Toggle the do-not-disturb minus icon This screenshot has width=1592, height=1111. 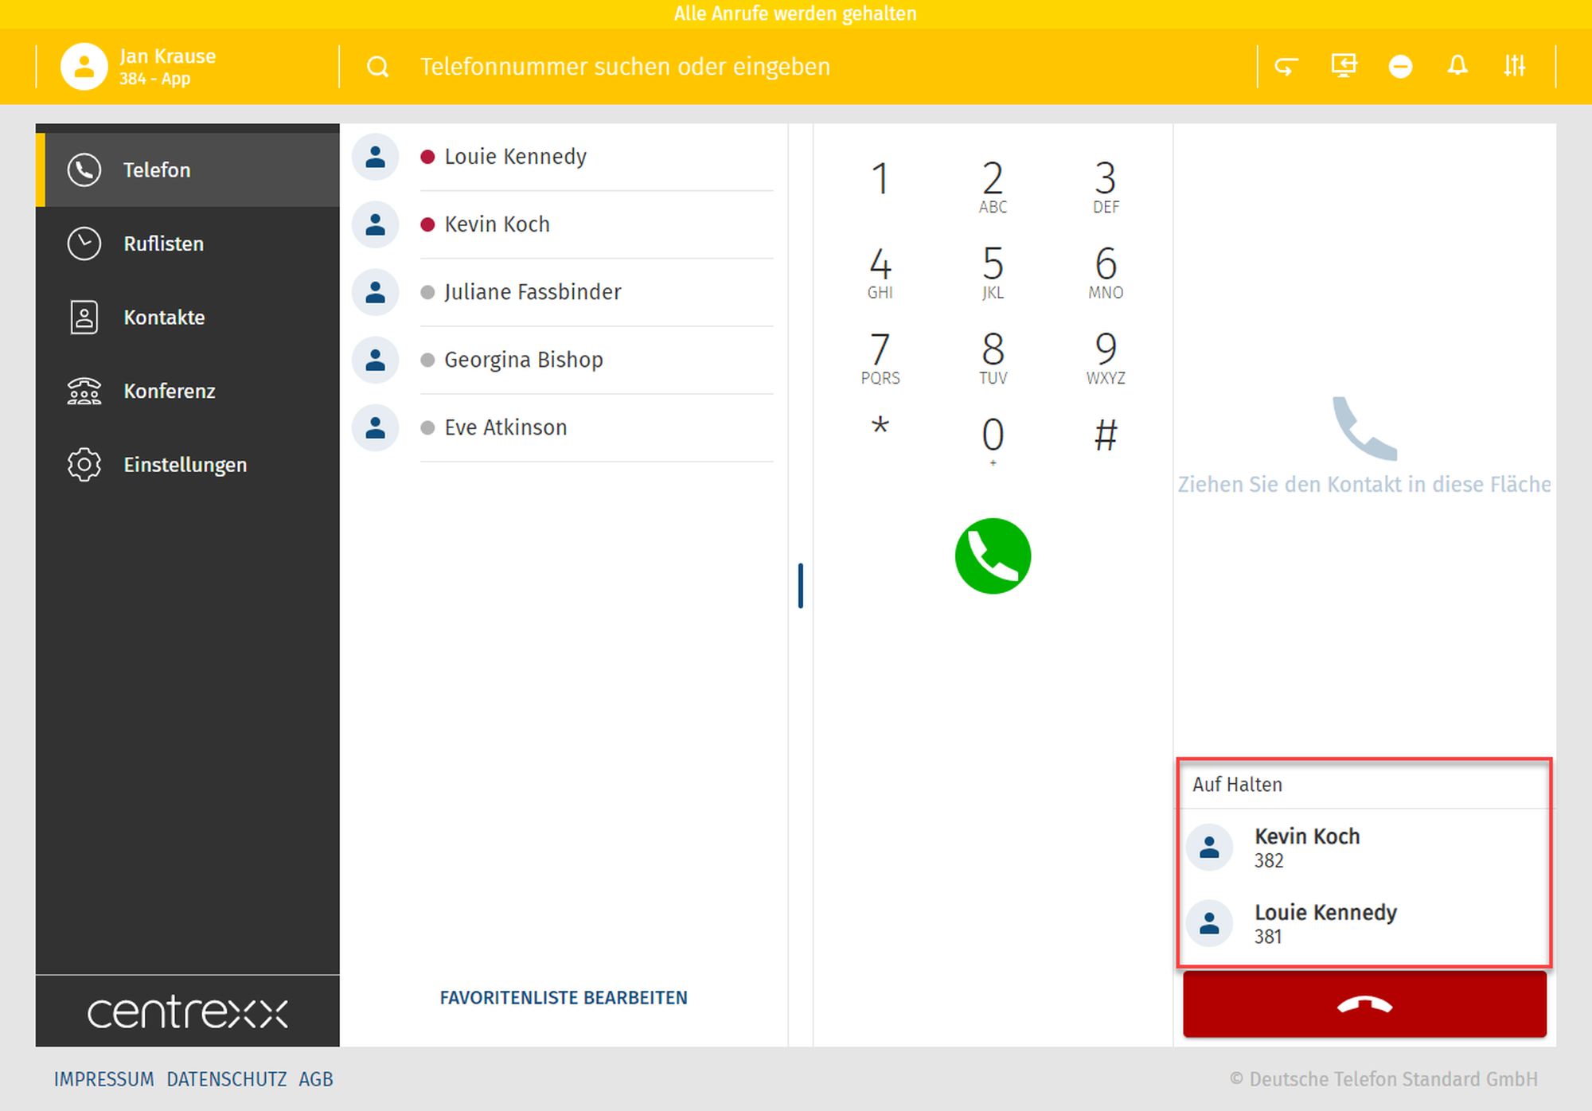coord(1400,66)
